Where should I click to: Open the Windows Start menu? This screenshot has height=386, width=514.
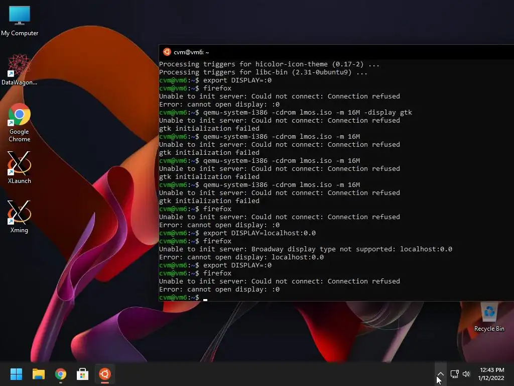(16, 374)
